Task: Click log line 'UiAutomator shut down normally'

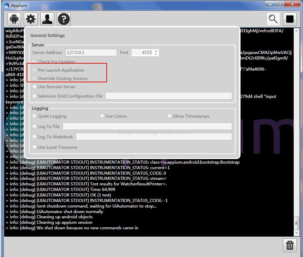Action: (55, 211)
